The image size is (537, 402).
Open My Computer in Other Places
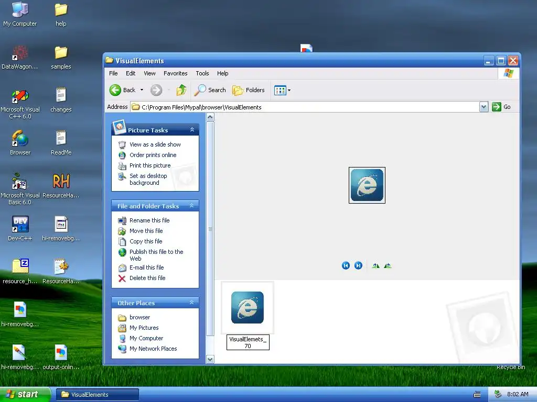pyautogui.click(x=146, y=339)
